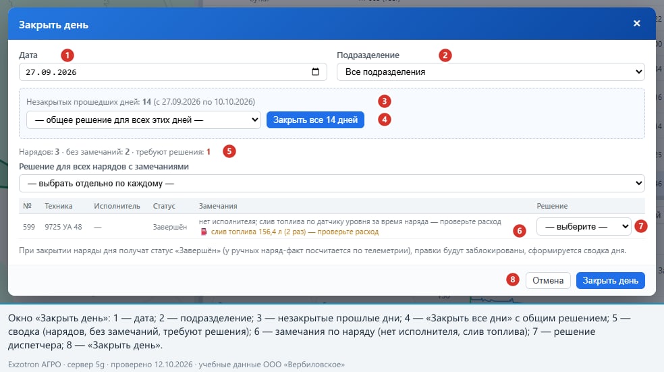Click the «Отмена» button
The image size is (664, 372).
click(x=548, y=280)
